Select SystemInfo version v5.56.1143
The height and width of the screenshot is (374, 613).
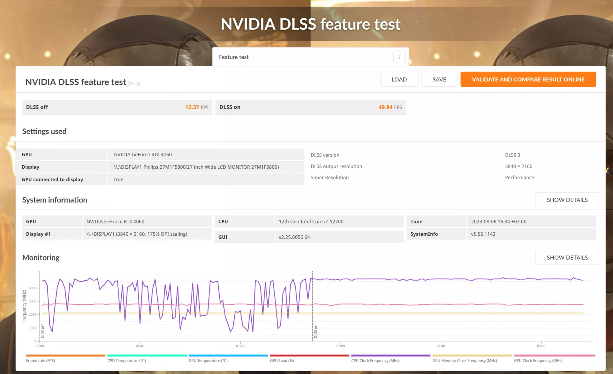[483, 234]
